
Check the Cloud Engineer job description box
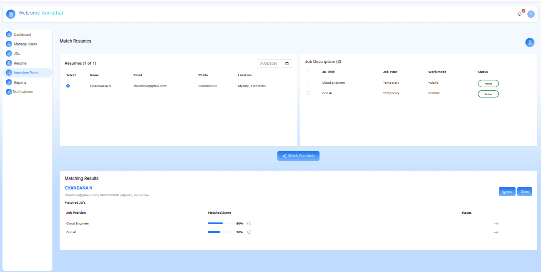click(309, 82)
